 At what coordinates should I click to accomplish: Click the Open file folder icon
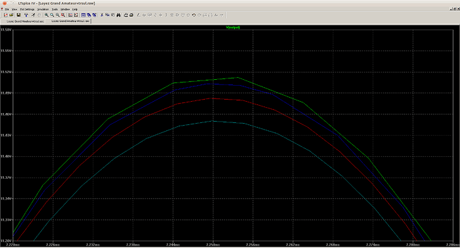[11, 15]
